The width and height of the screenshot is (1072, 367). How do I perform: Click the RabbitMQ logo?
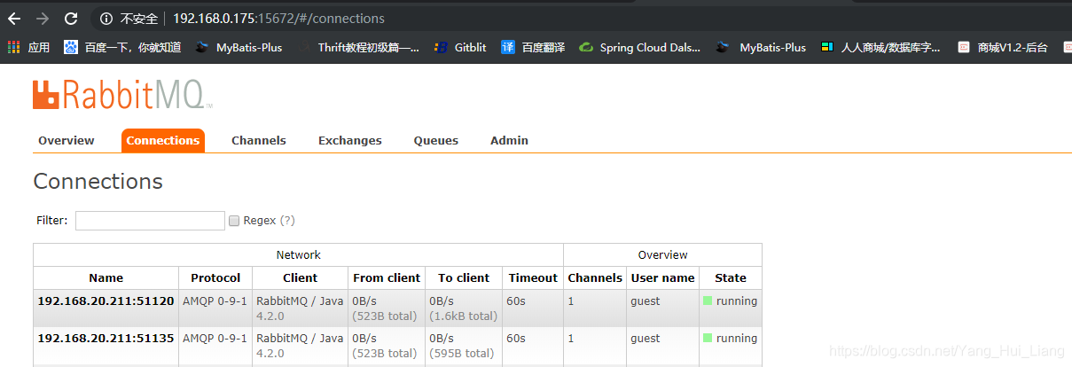(x=122, y=95)
